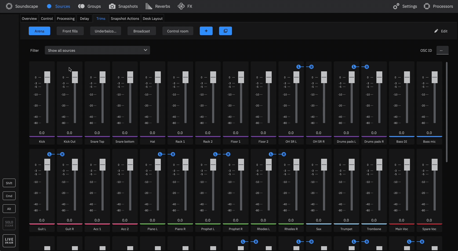Add a new trim group with plus button
The image size is (458, 251).
(206, 31)
